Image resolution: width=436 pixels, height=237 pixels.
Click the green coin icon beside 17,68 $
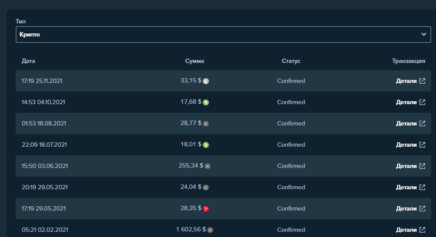coord(206,102)
